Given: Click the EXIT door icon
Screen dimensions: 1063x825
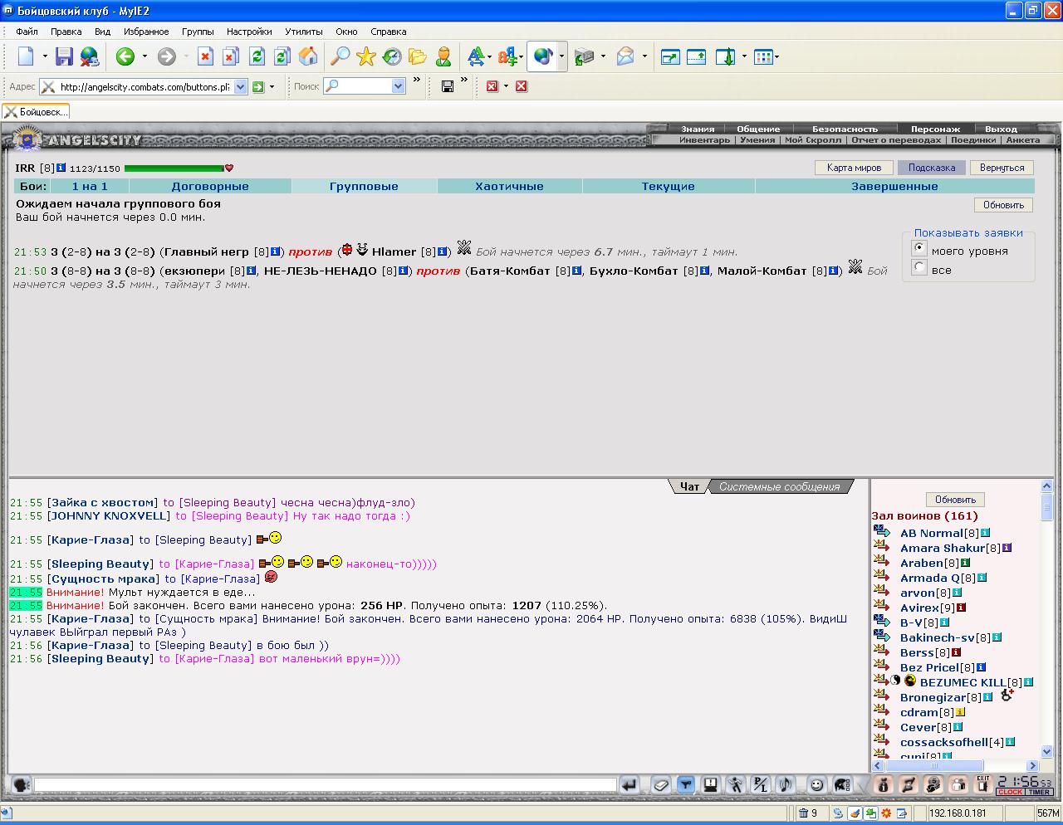Looking at the screenshot, I should [983, 784].
